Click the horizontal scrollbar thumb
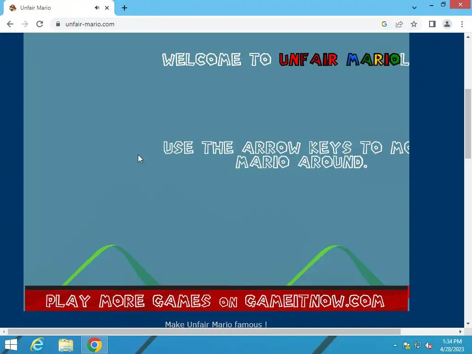Screen dimensions: 472x354 [x=204, y=331]
